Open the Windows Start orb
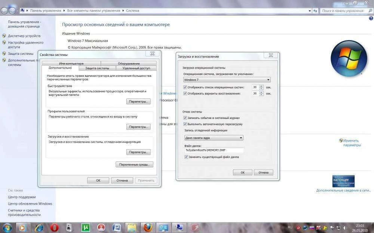Image resolution: width=374 pixels, height=233 pixels. (x=6, y=228)
